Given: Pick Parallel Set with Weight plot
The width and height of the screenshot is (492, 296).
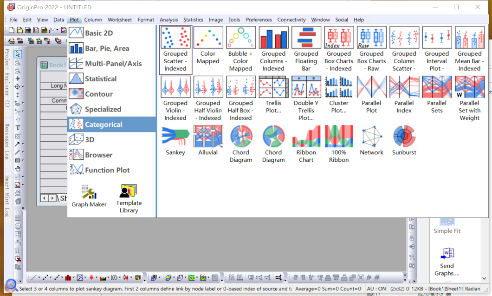Looking at the screenshot, I should pyautogui.click(x=469, y=99).
